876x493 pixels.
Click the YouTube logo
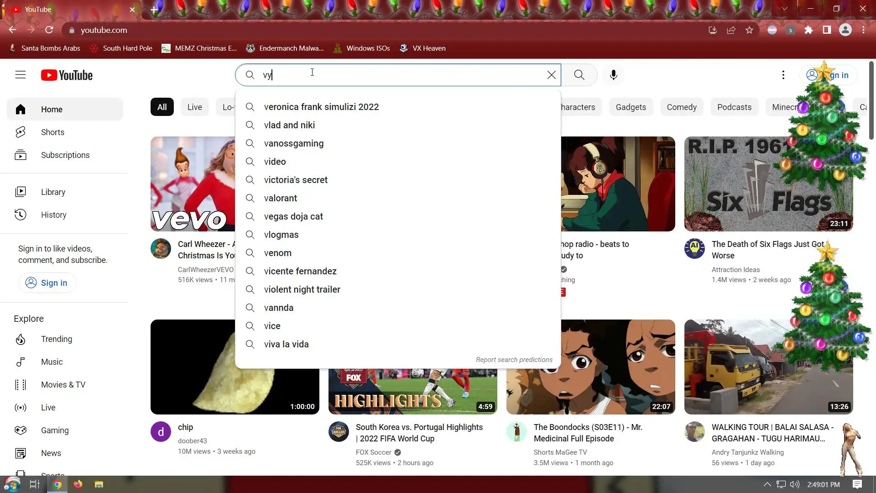(67, 75)
